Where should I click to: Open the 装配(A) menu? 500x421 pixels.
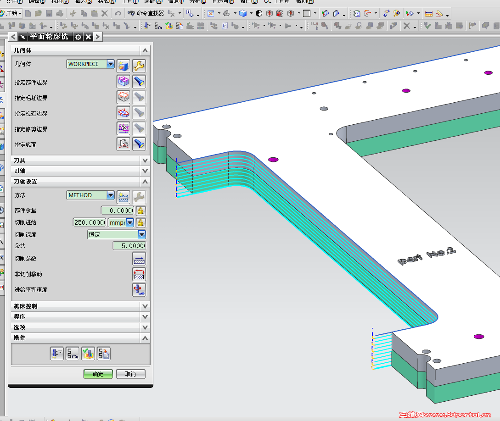153,1
